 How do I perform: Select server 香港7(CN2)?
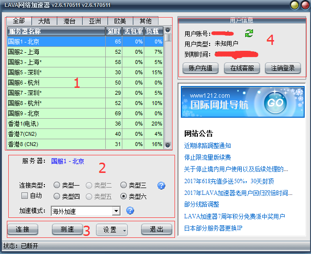pyautogui.click(x=85, y=134)
